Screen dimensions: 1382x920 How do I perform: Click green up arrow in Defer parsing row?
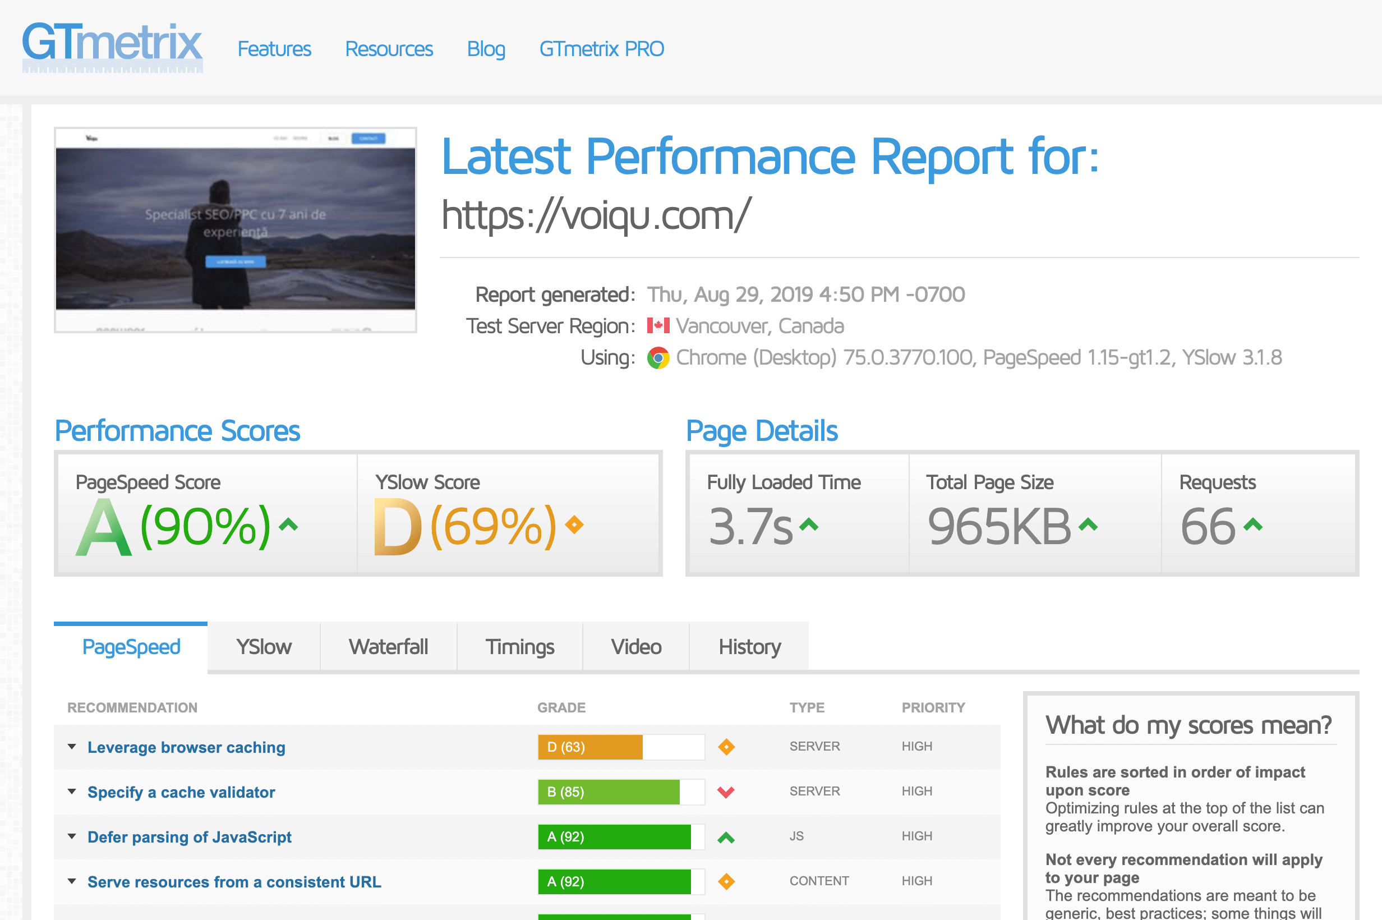(726, 838)
